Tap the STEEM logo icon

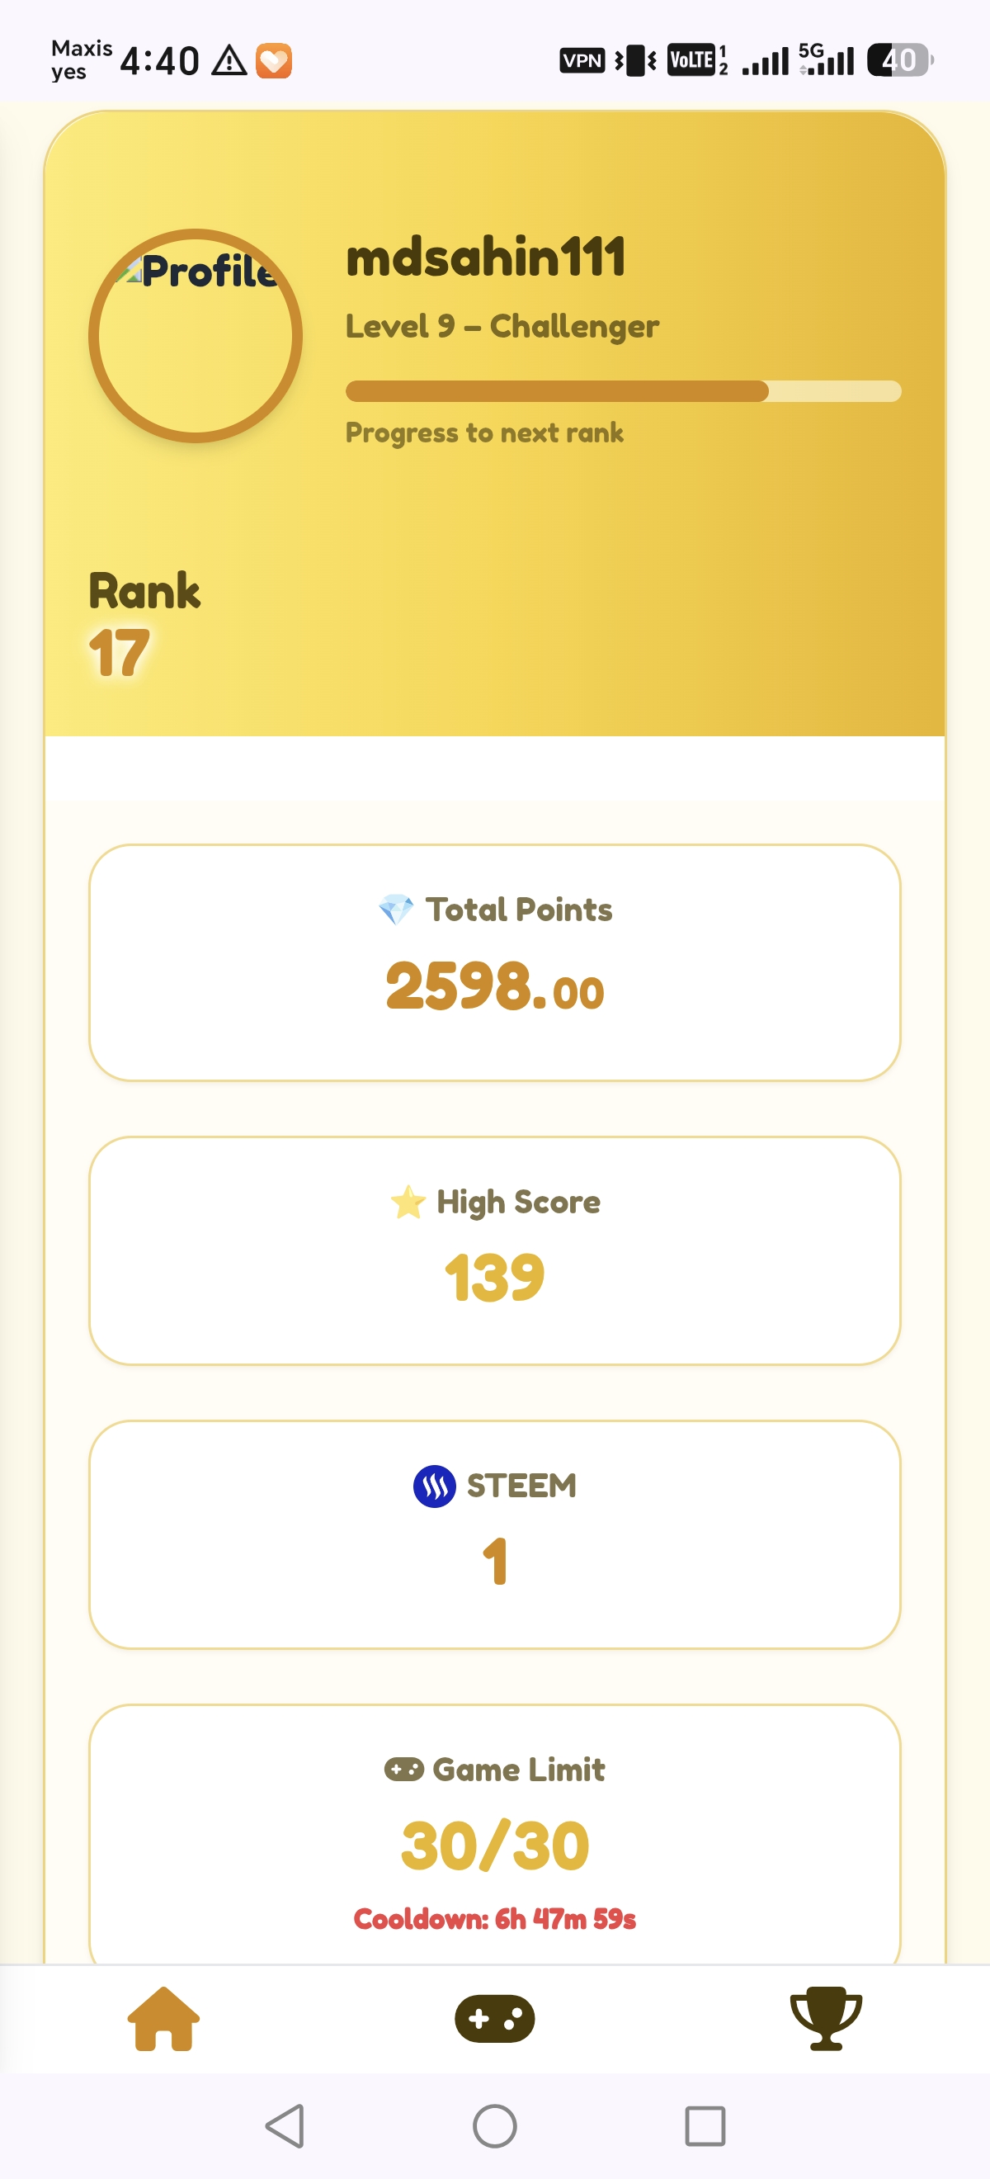click(x=435, y=1487)
